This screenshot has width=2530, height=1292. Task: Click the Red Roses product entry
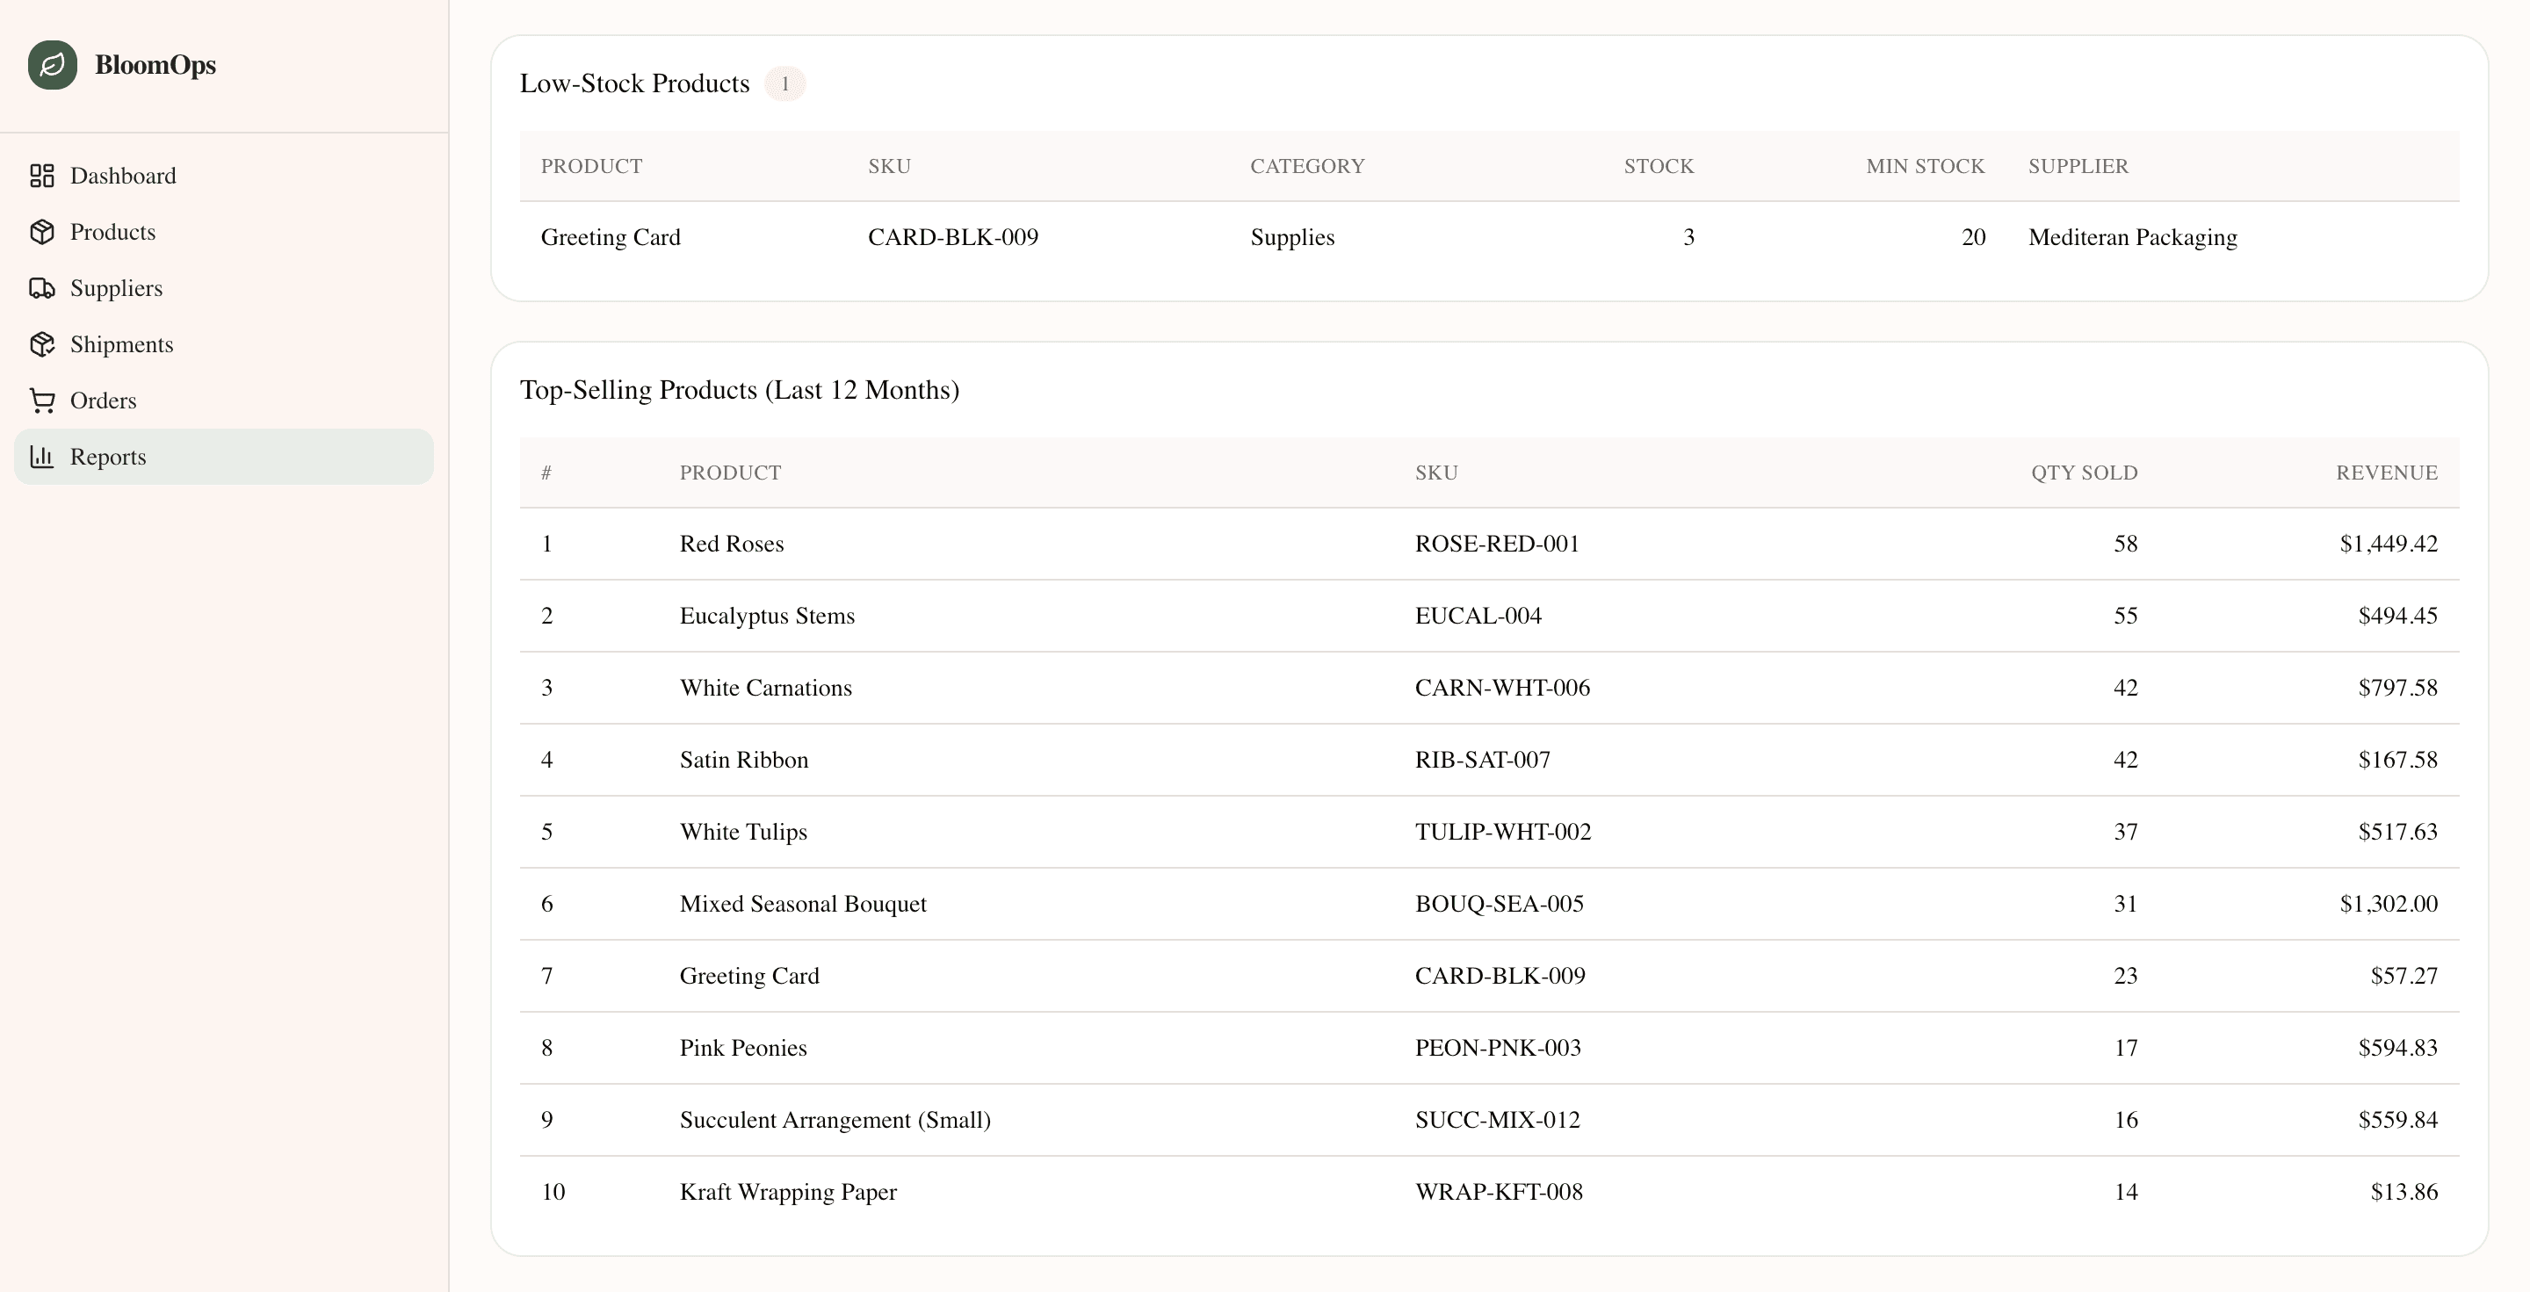732,543
